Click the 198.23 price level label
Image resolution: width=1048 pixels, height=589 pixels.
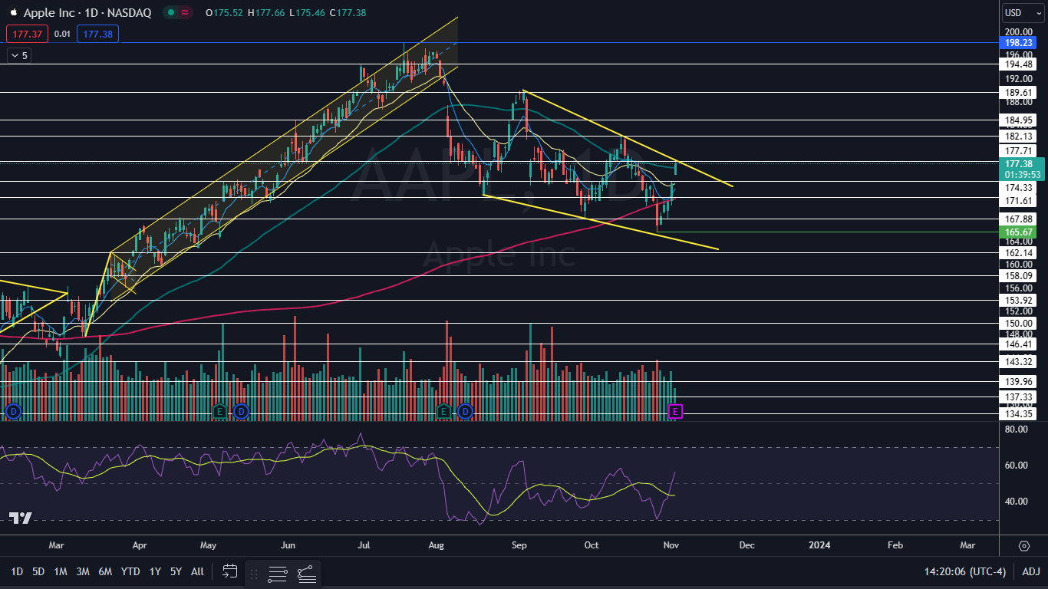(1019, 43)
